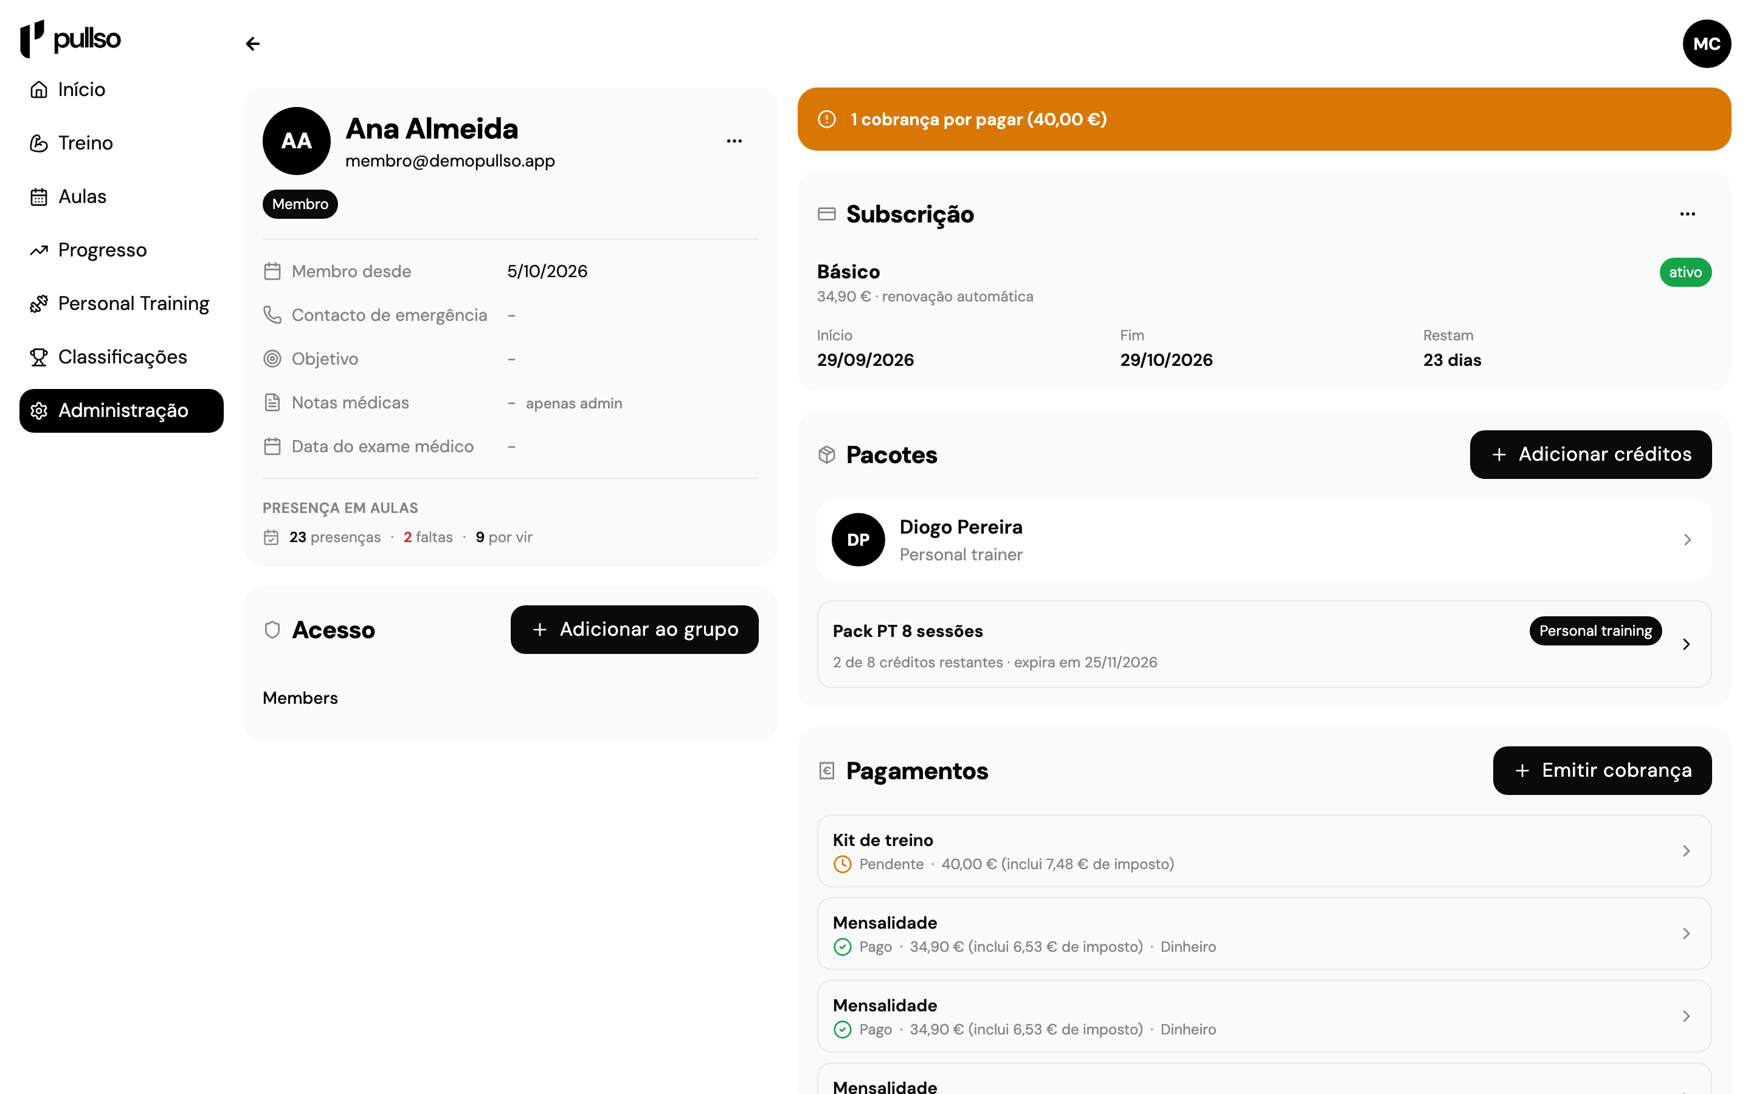This screenshot has width=1751, height=1094.
Task: Click the Início home icon
Action: (x=39, y=90)
